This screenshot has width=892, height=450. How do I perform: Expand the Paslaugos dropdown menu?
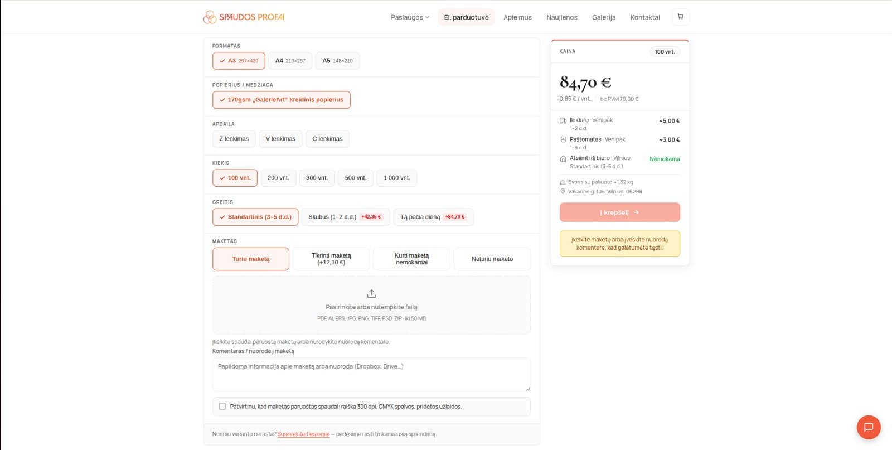point(410,17)
